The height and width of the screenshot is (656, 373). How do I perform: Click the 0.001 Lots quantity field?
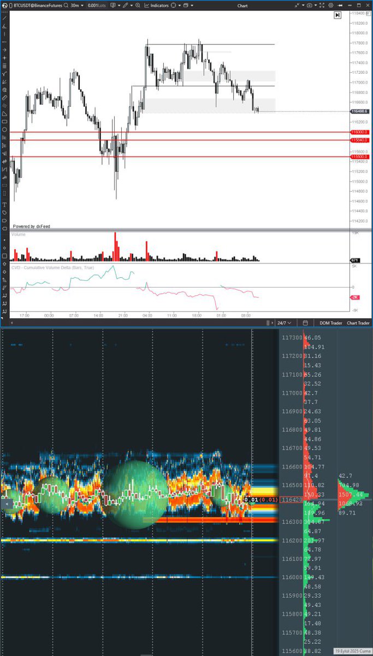tap(96, 5)
